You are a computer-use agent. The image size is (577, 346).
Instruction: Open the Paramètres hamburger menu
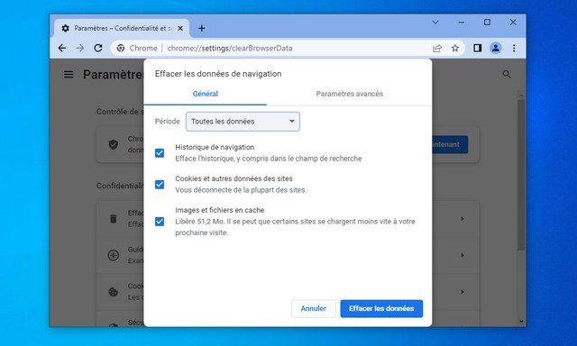(69, 75)
